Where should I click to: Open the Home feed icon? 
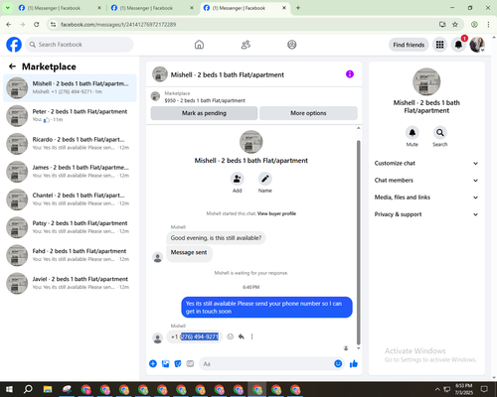(199, 45)
